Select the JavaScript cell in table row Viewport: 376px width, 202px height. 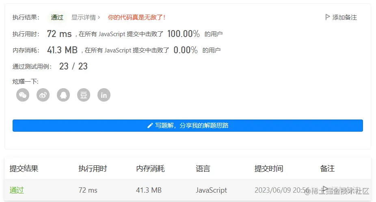[211, 190]
